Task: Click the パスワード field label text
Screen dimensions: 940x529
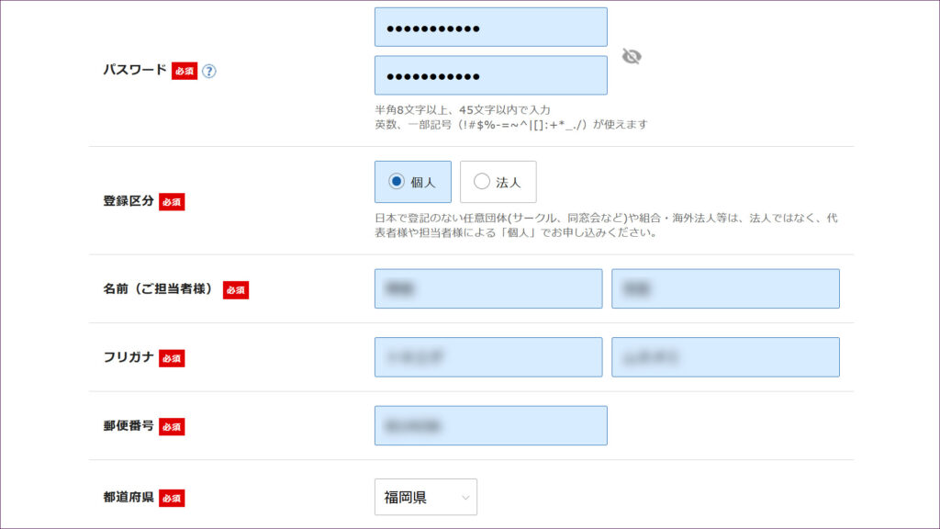Action: pyautogui.click(x=134, y=70)
